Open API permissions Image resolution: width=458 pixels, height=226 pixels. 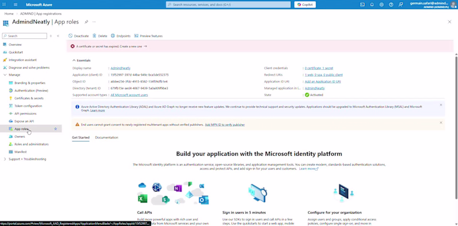pyautogui.click(x=25, y=113)
